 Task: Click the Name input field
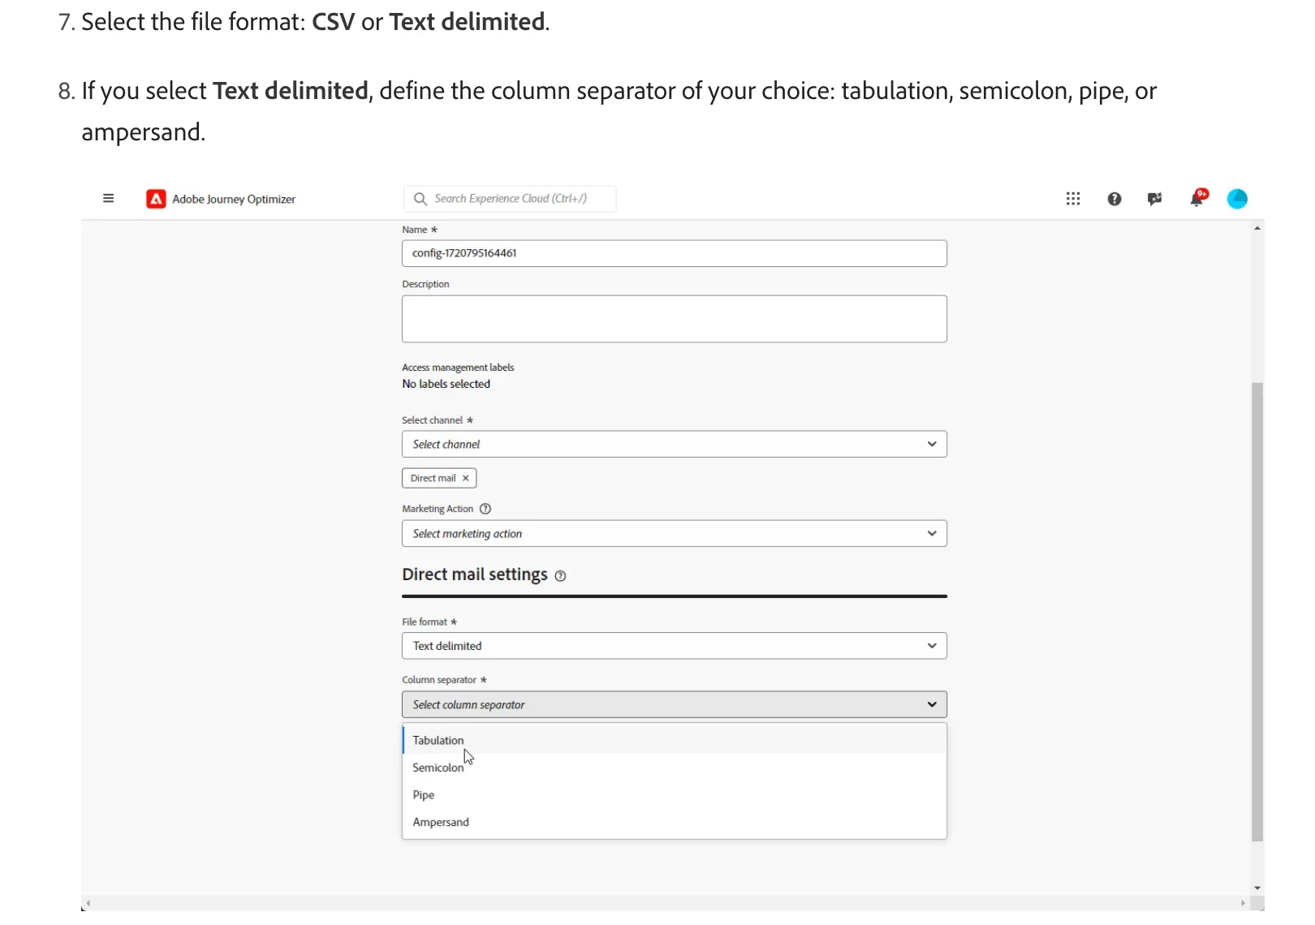click(674, 253)
